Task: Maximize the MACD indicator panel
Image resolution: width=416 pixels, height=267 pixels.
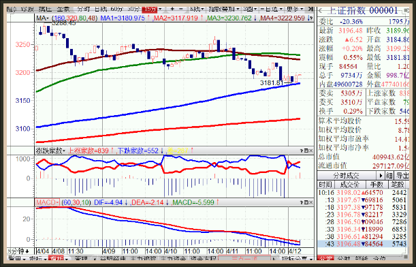Action: 306,202
